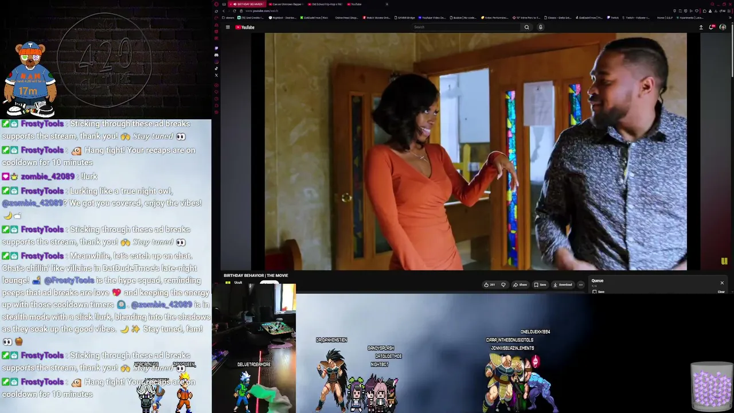Open the X icon in browser sidebar
The height and width of the screenshot is (413, 734).
(x=216, y=75)
